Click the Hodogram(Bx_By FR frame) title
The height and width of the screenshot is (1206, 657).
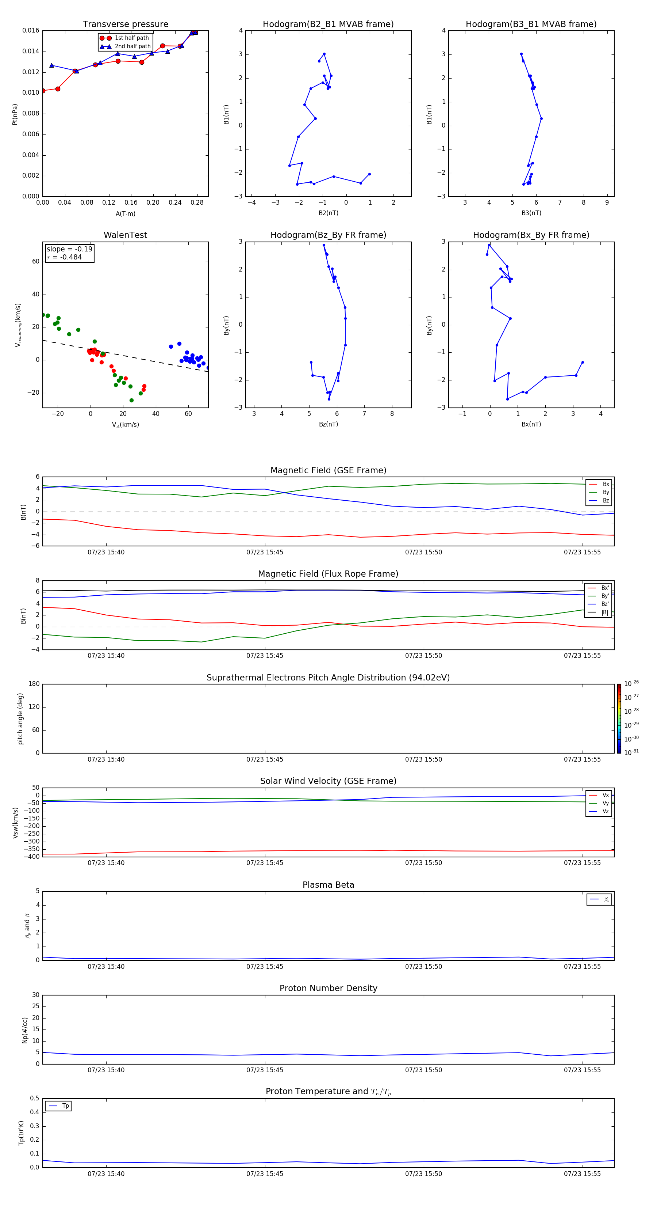point(531,235)
